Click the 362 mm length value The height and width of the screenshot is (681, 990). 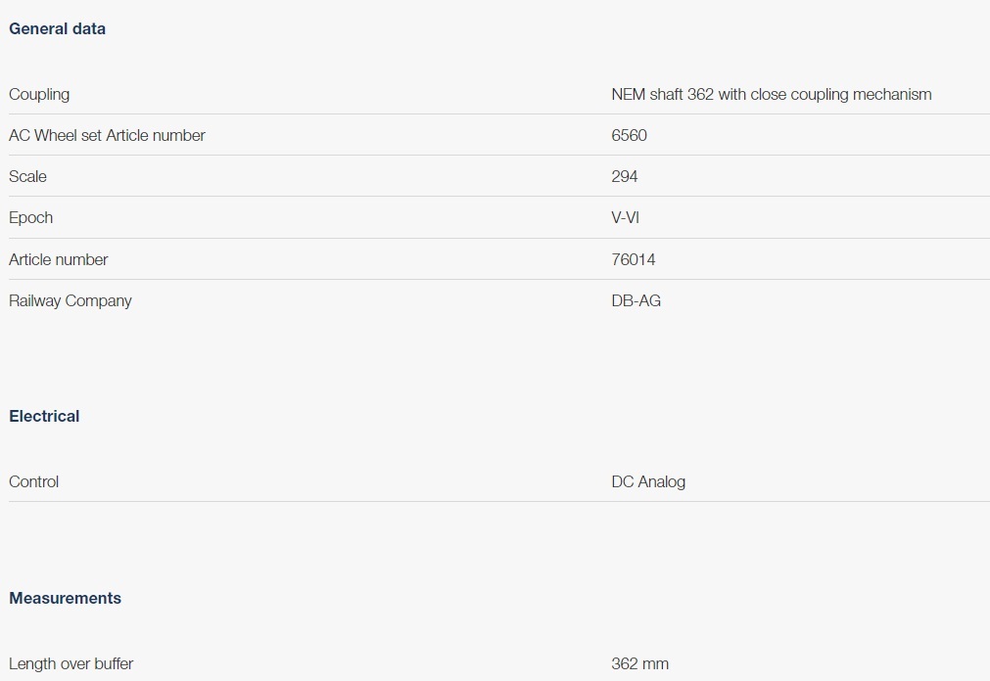[x=639, y=663]
